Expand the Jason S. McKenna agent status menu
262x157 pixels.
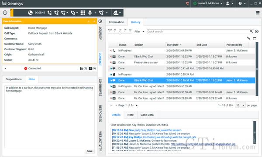[208, 3]
